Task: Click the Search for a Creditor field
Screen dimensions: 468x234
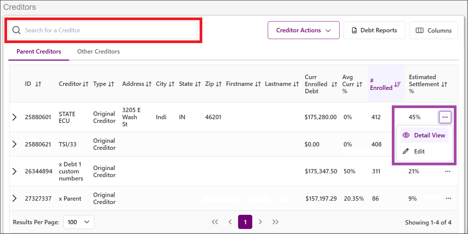Action: [x=103, y=30]
